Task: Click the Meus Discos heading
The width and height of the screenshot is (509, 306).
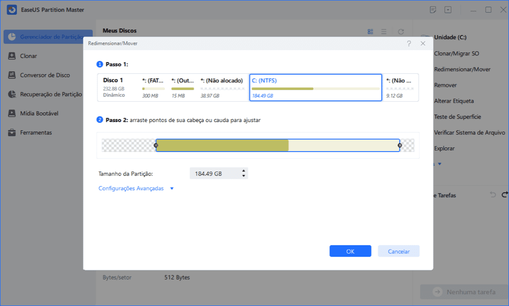Action: (x=120, y=31)
